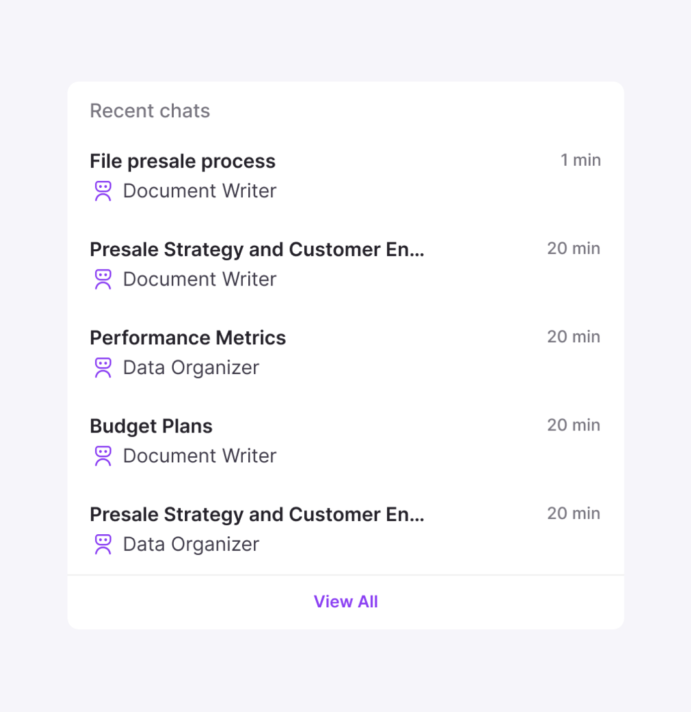Image resolution: width=691 pixels, height=712 pixels.
Task: Click the View All button
Action: pyautogui.click(x=345, y=601)
